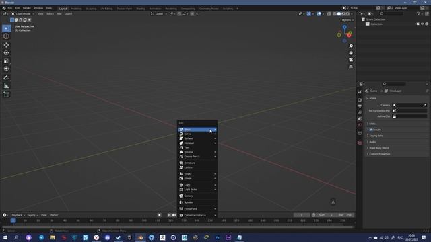
Task: Open the Render menu in top bar
Action: (27, 8)
